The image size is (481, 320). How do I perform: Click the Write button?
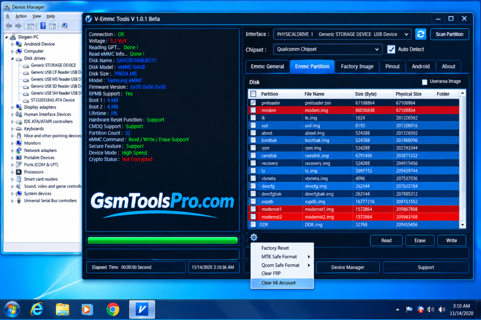coord(451,240)
